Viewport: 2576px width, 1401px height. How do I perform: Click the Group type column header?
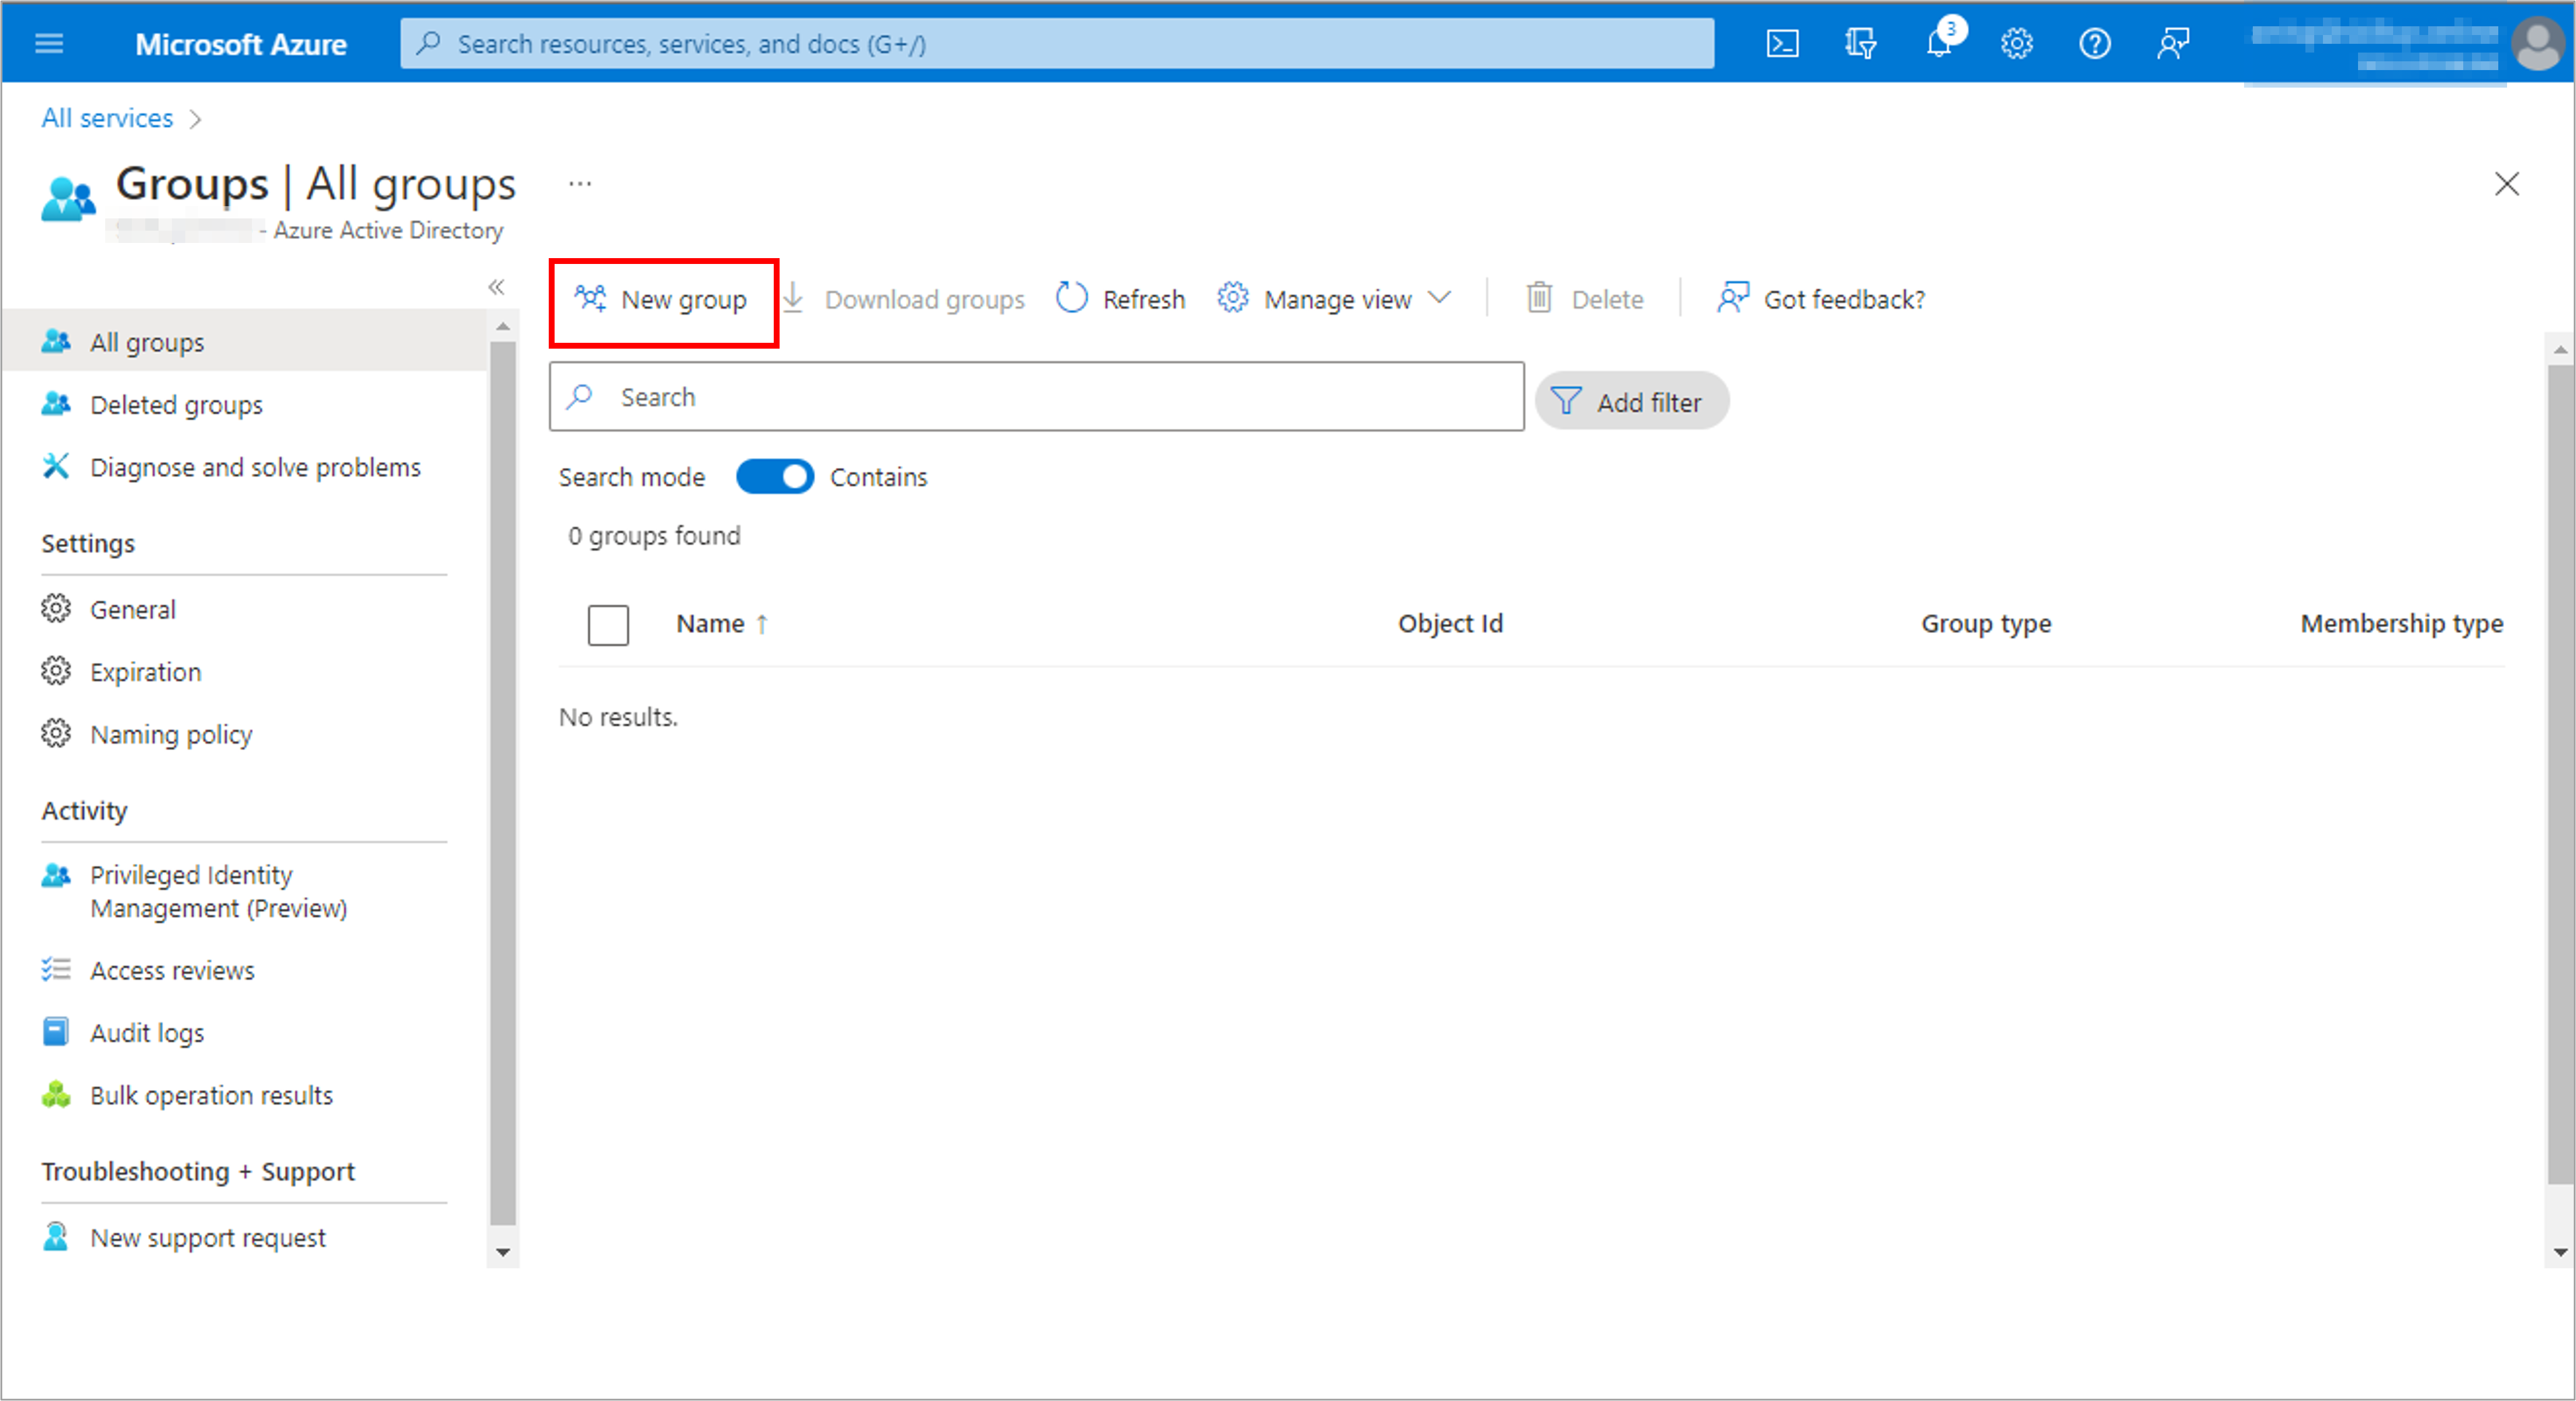[1986, 624]
